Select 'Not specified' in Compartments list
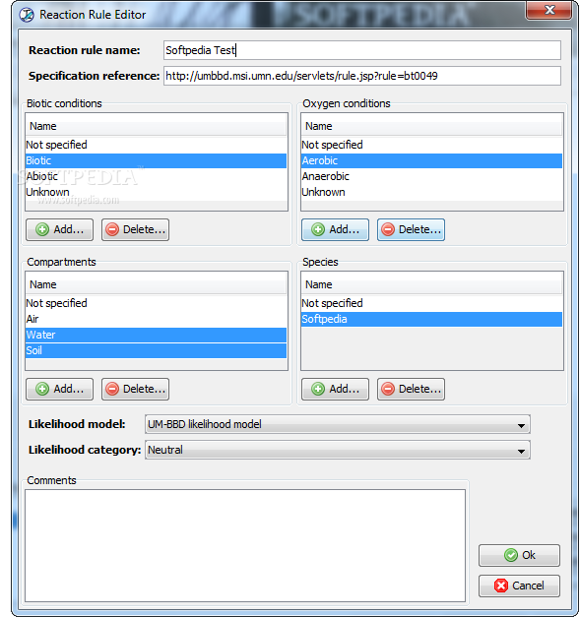Viewport: 579px width, 617px height. click(x=156, y=303)
